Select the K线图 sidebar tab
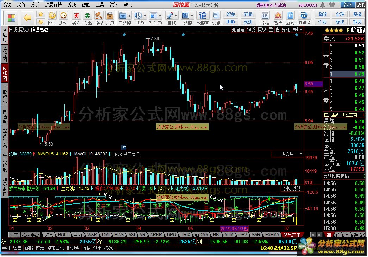Viewport: 368px width, 257px height. pyautogui.click(x=5, y=73)
